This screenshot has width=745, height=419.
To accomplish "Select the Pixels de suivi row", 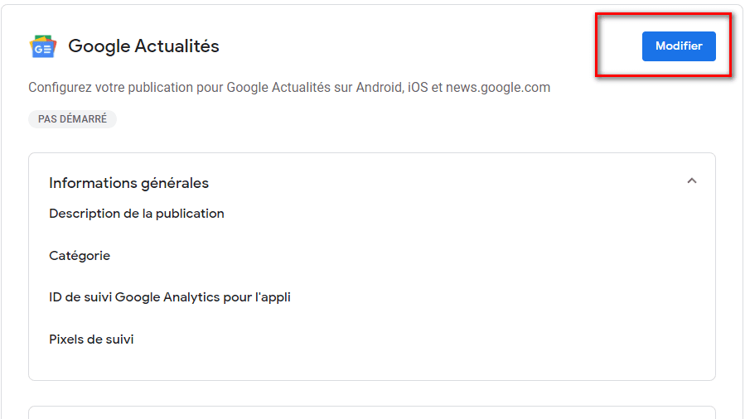I will (91, 340).
